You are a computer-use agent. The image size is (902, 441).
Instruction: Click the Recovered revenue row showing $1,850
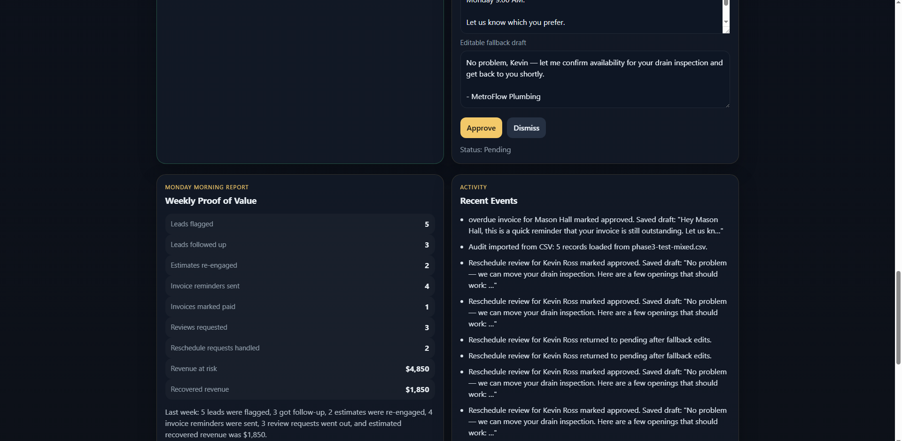click(x=299, y=389)
